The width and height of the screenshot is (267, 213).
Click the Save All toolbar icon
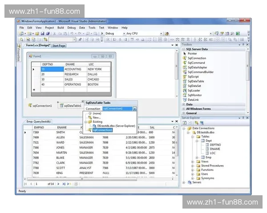point(48,34)
